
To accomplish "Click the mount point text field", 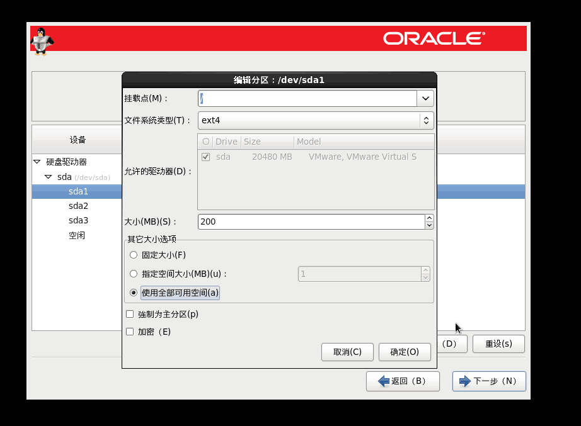I will point(307,99).
